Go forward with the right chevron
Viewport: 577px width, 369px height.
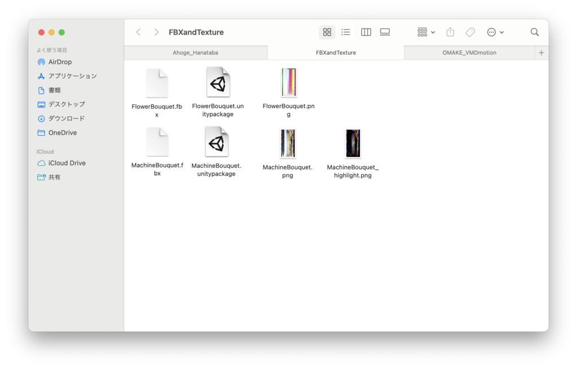click(x=157, y=32)
